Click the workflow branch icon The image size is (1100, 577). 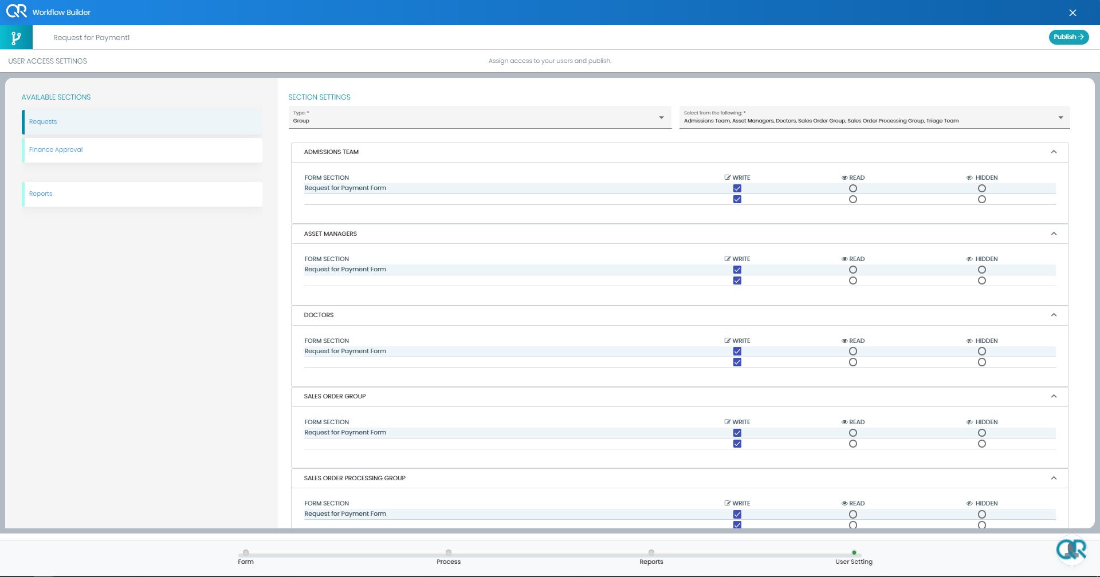(x=16, y=38)
